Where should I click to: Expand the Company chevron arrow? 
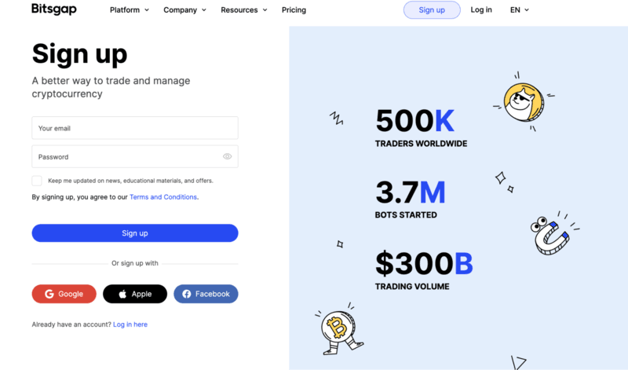tap(204, 10)
